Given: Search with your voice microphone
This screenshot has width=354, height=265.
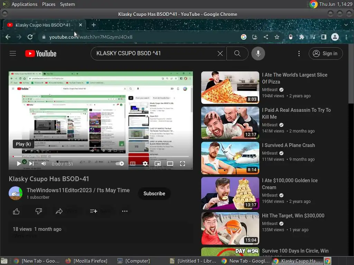Looking at the screenshot, I should [258, 53].
